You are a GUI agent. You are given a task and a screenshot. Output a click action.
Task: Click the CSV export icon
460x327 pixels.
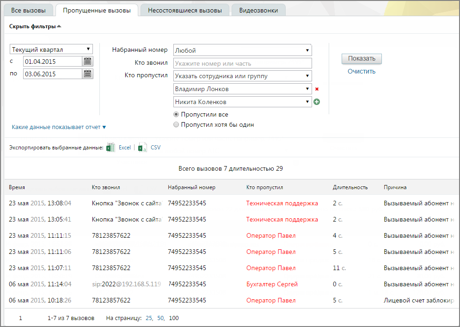click(142, 148)
